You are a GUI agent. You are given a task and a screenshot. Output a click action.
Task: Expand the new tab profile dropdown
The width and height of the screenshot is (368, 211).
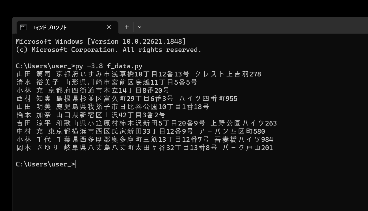(x=140, y=27)
